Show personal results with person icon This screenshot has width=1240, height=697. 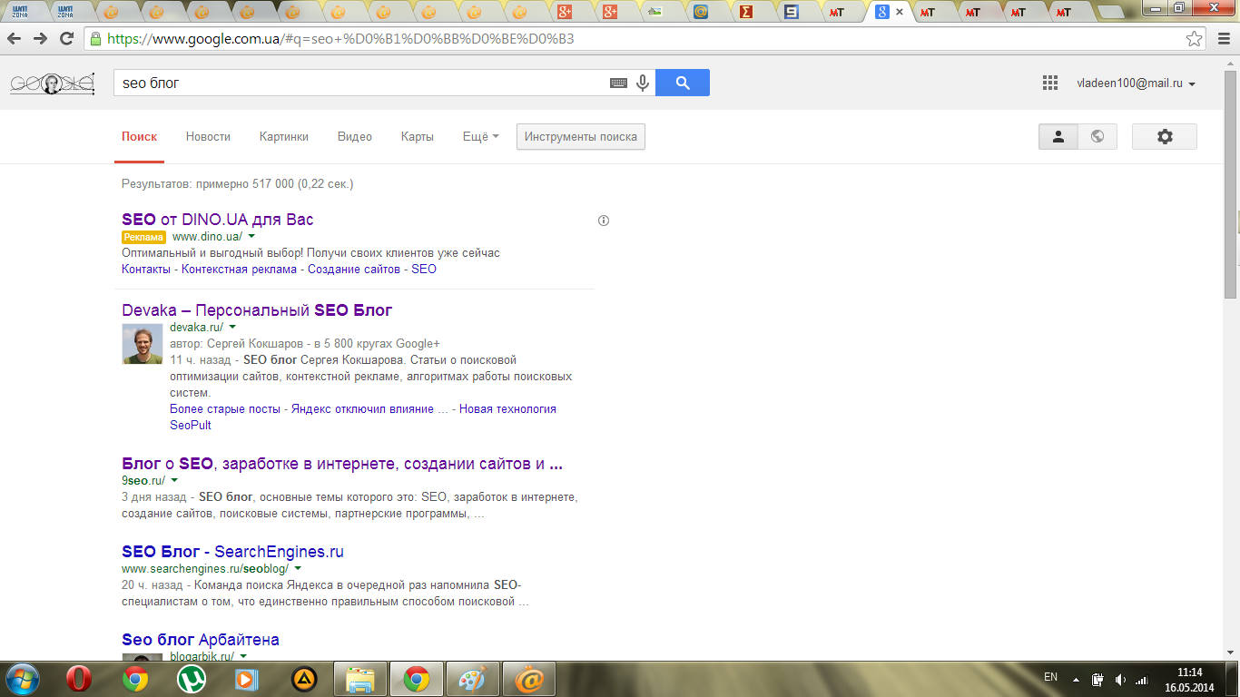click(x=1058, y=136)
